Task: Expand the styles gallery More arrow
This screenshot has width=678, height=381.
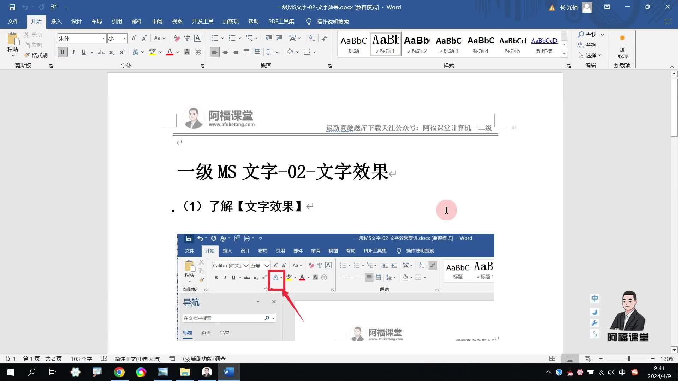Action: coord(564,53)
